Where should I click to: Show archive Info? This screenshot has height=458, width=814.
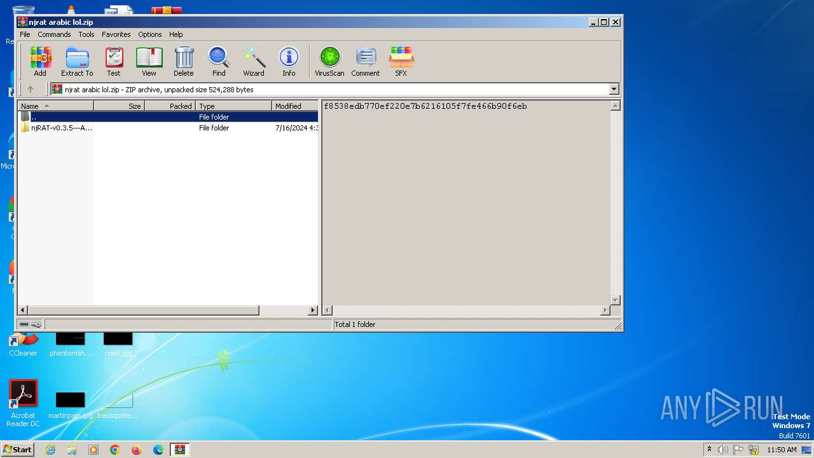pos(289,62)
